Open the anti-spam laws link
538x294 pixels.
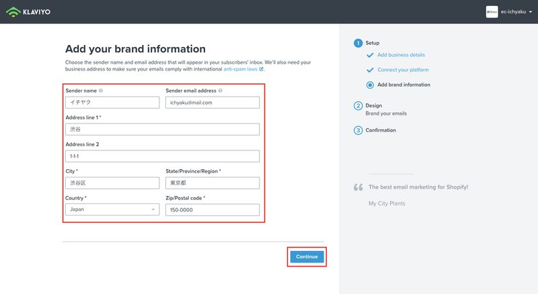coord(240,69)
